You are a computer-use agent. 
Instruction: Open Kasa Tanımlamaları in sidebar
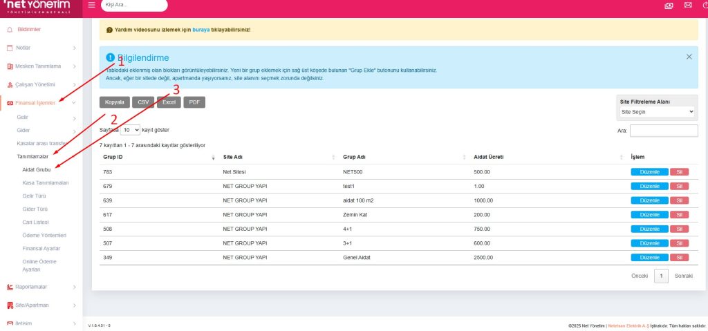click(x=46, y=182)
